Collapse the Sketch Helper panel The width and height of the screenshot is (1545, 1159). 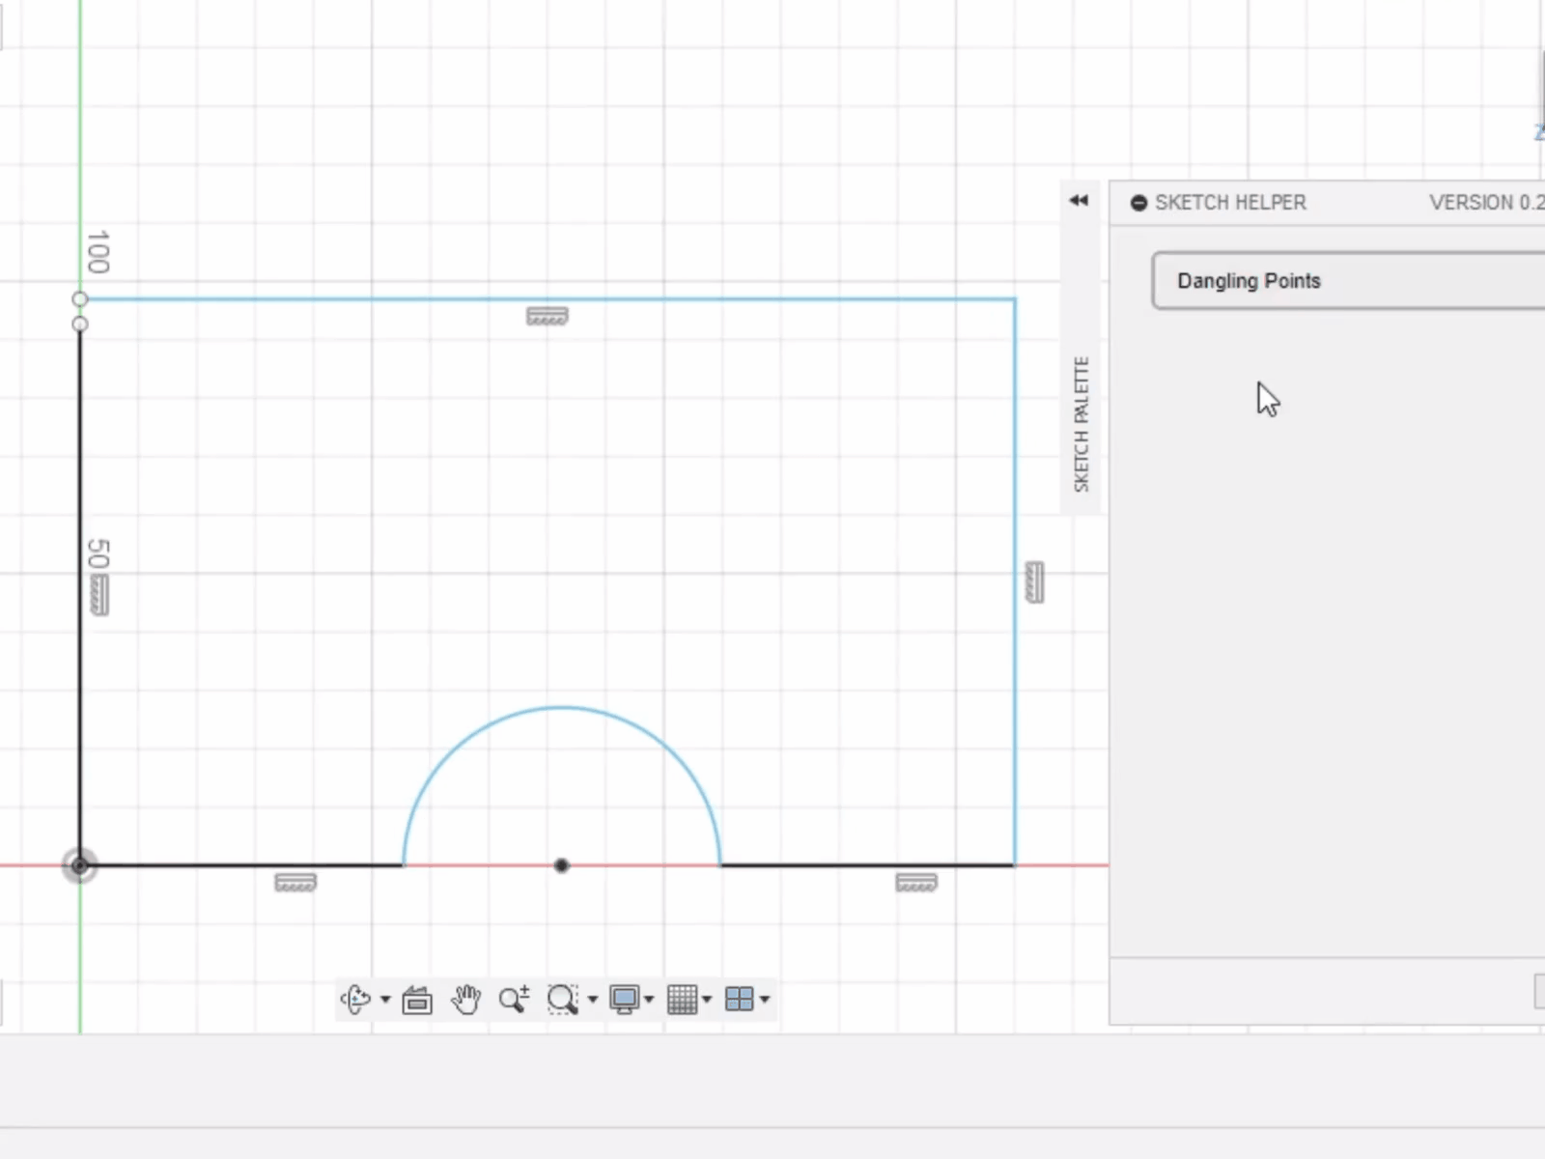coord(1138,203)
